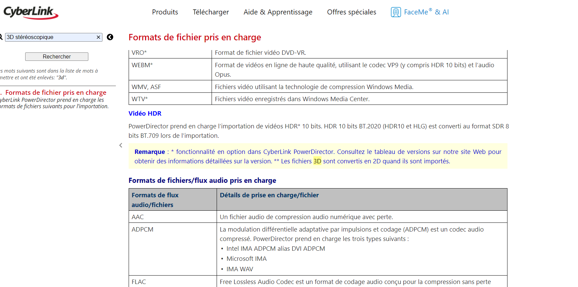Click Format de fichier vidéo DVD-VR text

261,53
